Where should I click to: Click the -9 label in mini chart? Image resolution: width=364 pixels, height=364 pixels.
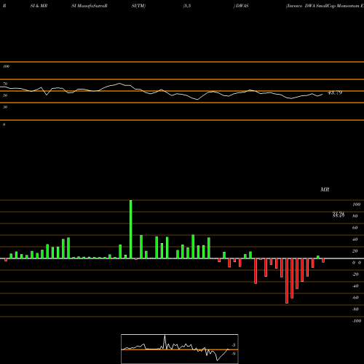click(x=234, y=354)
